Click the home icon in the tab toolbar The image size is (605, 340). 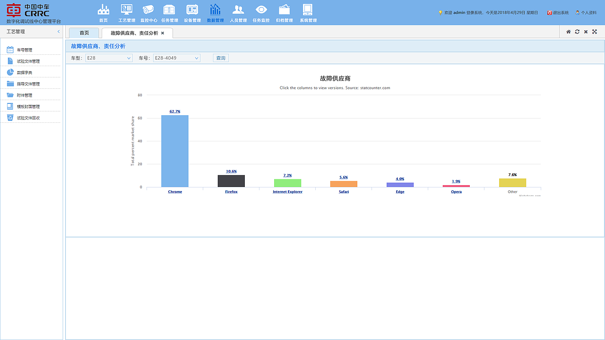click(569, 32)
